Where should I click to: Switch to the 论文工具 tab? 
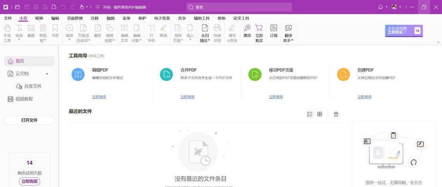pos(241,18)
